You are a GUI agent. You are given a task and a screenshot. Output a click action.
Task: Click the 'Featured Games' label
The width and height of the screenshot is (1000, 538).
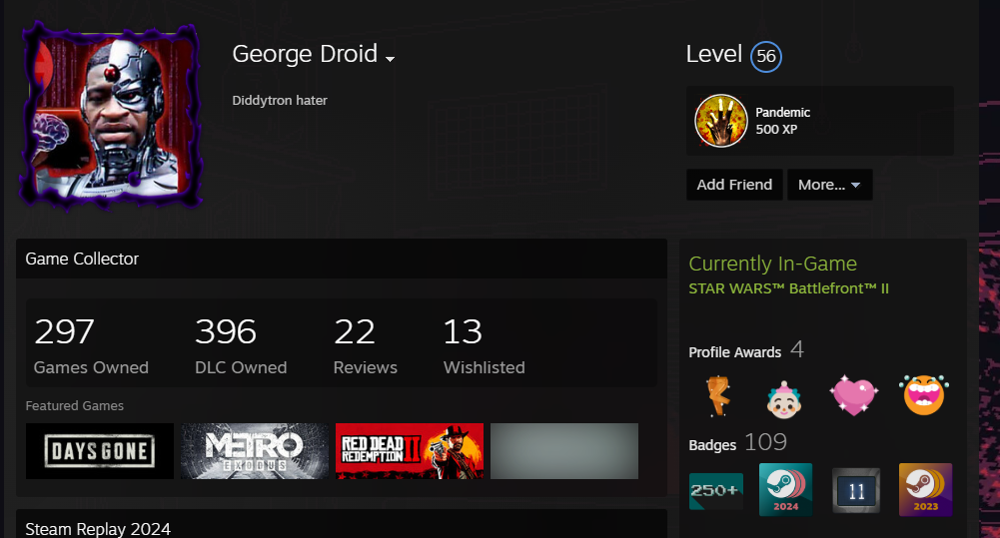[75, 405]
